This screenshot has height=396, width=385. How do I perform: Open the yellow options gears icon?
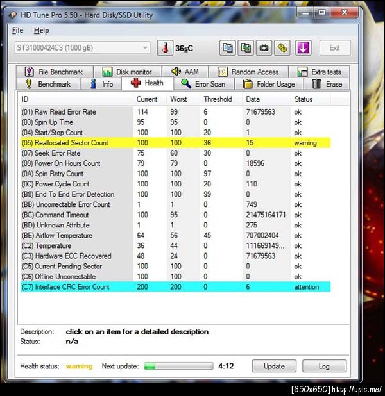282,48
